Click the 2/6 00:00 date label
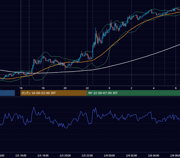 109,155
